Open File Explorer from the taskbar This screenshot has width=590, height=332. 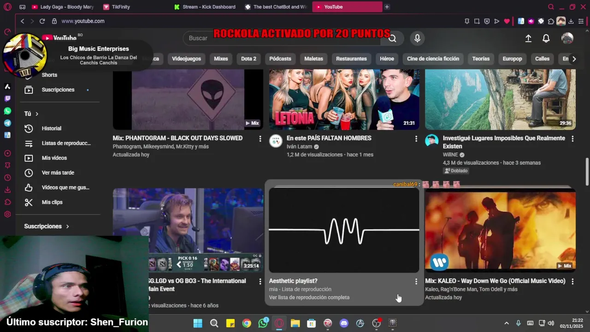(x=295, y=323)
